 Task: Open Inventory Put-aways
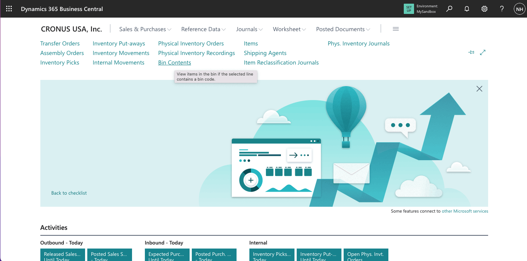(x=119, y=44)
